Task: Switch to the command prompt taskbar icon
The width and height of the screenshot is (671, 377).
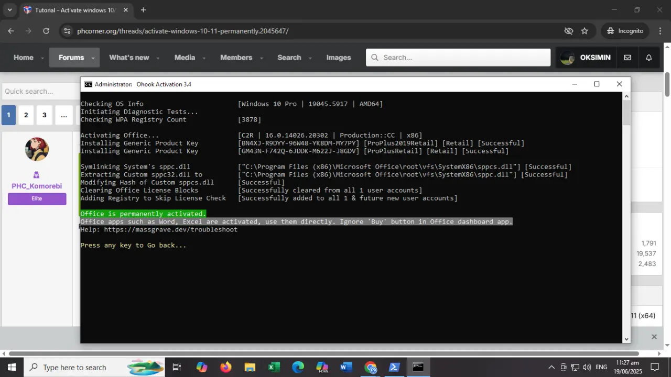Action: tap(418, 367)
